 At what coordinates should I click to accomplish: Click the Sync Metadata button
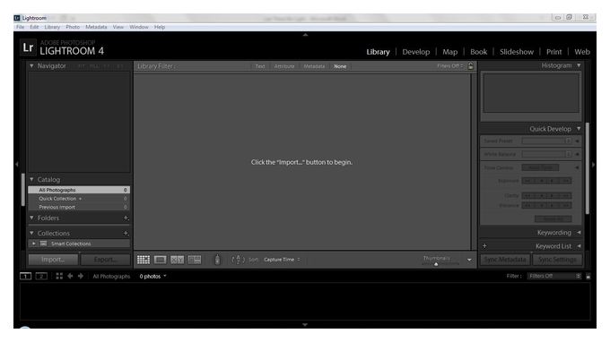pos(505,260)
